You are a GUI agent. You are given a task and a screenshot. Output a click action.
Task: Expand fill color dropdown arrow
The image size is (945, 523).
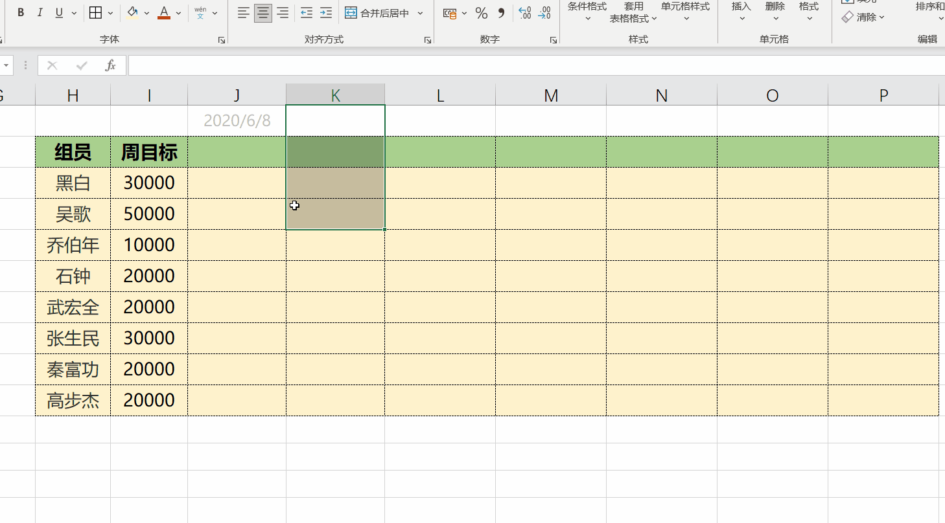point(146,13)
